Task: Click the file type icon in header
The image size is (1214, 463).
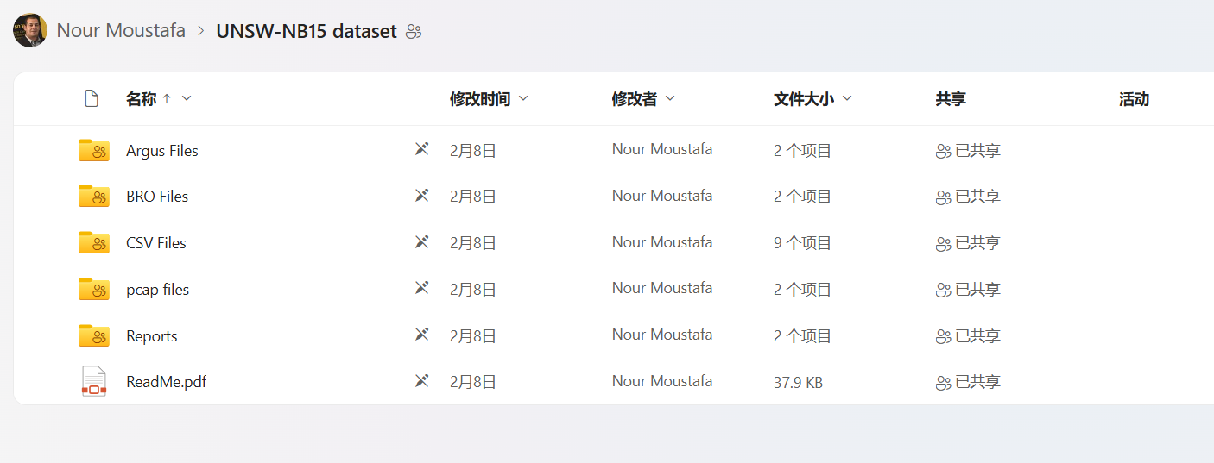Action: tap(92, 98)
